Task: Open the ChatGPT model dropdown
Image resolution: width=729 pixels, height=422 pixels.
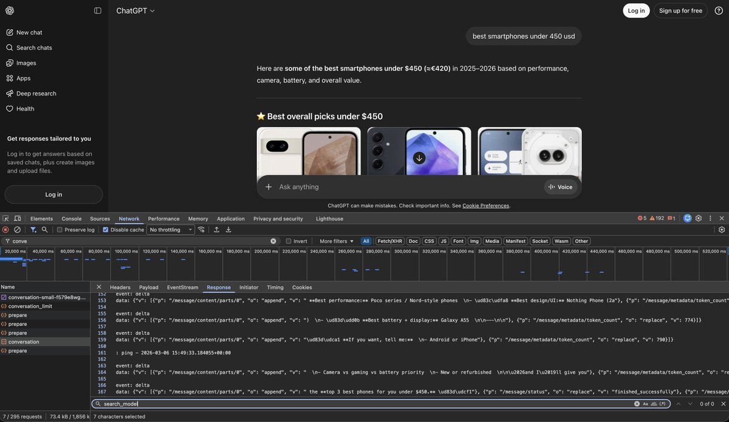Action: [x=135, y=10]
